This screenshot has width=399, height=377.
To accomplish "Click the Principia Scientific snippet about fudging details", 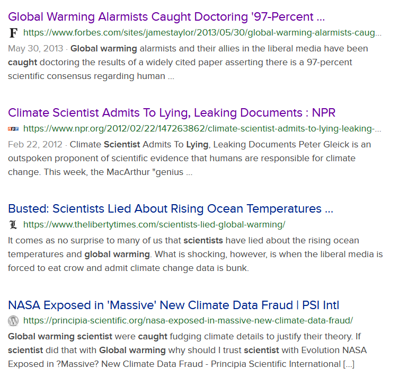I will coord(187,350).
